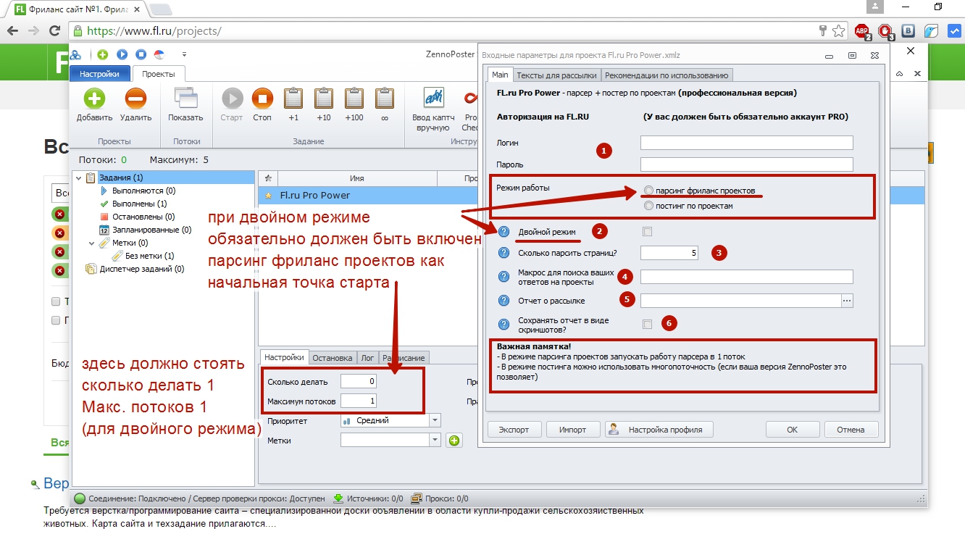Viewport: 965px width, 534px height.
Task: Click the grey Старт play button in ribbon
Action: [x=232, y=99]
